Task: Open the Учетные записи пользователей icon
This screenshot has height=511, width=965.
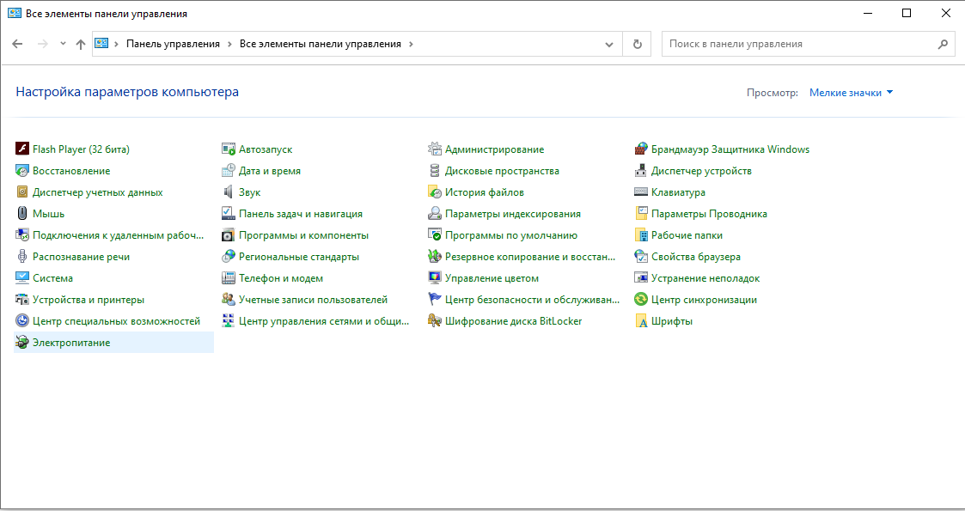Action: [x=229, y=300]
